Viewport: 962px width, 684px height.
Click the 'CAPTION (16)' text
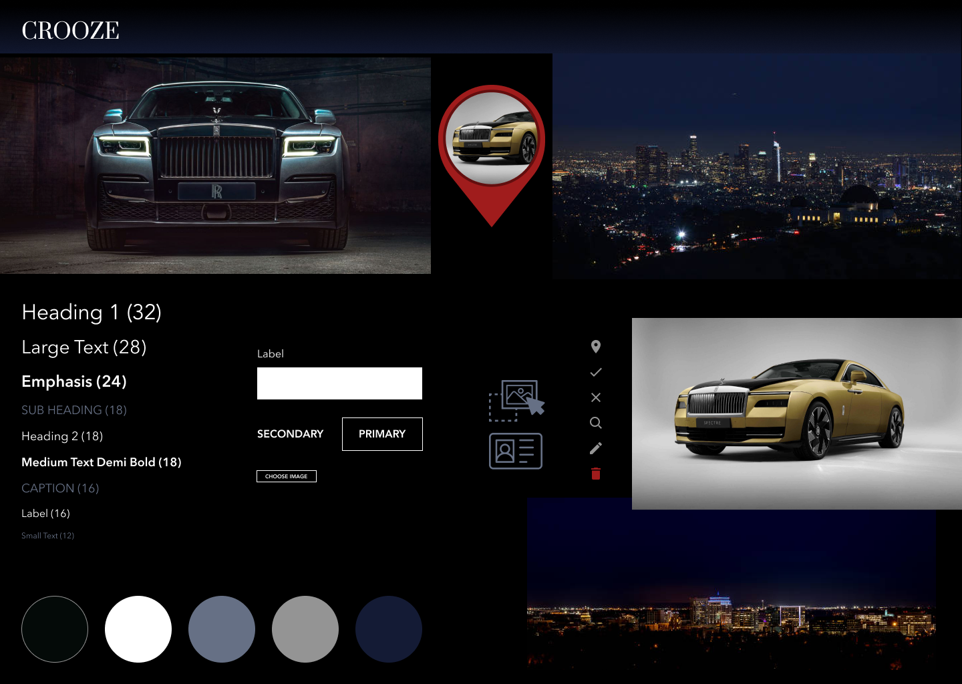tap(60, 488)
